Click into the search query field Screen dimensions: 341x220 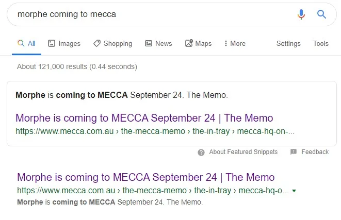click(150, 14)
